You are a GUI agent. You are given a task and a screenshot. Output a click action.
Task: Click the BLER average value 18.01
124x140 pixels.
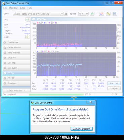45,83
